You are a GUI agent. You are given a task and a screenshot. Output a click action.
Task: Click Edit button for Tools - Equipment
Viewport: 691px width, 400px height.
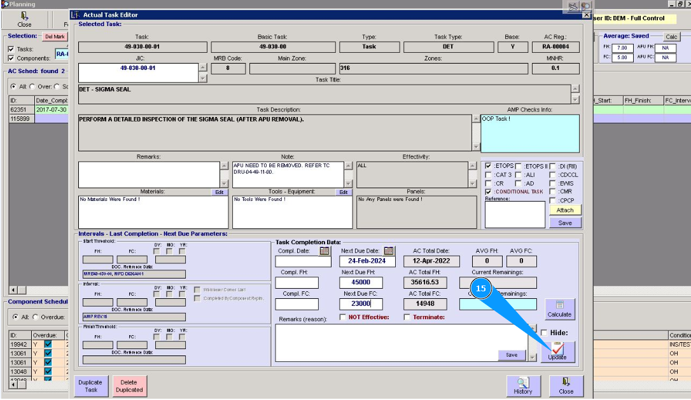coord(344,192)
